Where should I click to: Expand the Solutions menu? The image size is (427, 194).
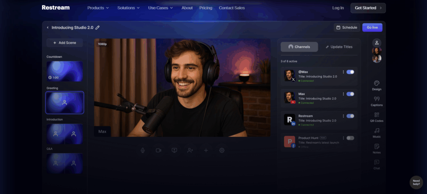[128, 8]
